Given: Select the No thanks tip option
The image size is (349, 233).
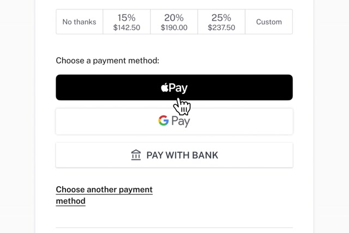Looking at the screenshot, I should coord(79,22).
